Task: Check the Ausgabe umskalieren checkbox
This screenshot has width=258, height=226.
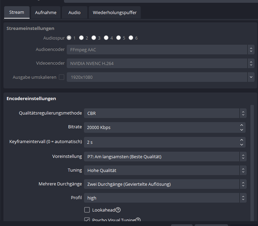Action: (62, 77)
